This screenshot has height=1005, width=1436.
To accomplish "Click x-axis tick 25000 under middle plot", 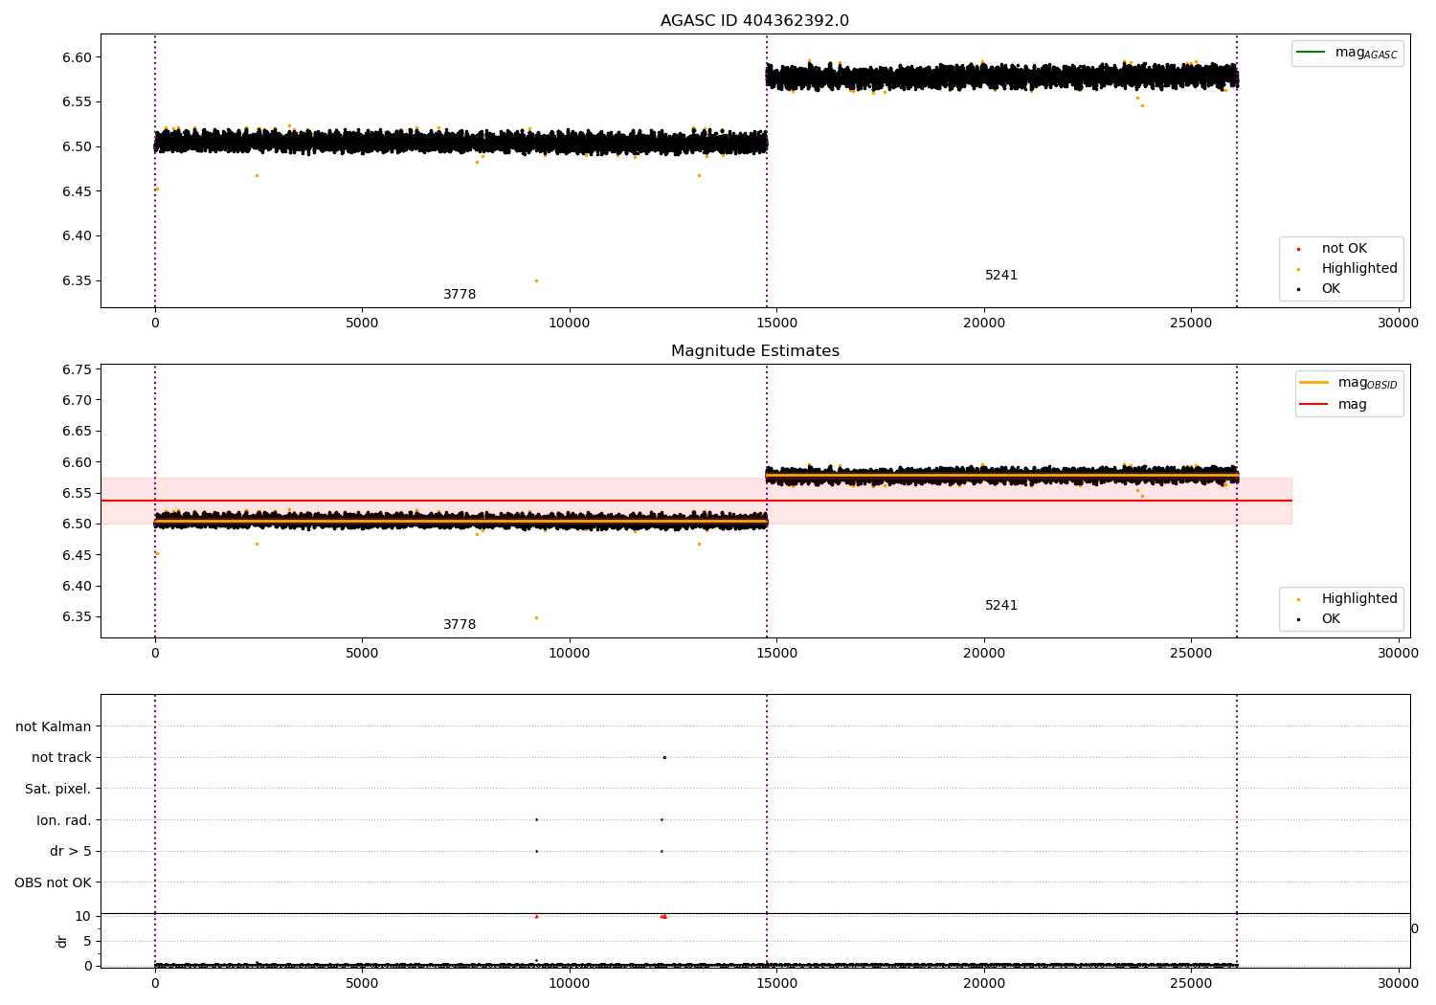I will [1191, 654].
